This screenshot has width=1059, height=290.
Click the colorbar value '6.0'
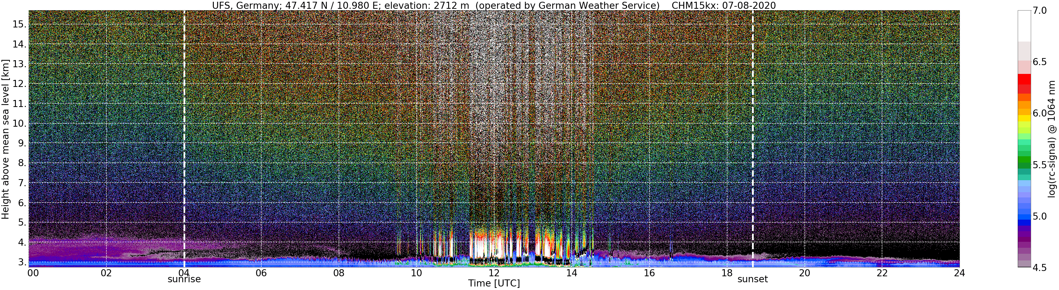coord(1039,113)
